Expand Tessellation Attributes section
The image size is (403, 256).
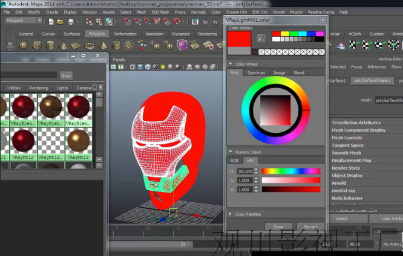tap(356, 123)
